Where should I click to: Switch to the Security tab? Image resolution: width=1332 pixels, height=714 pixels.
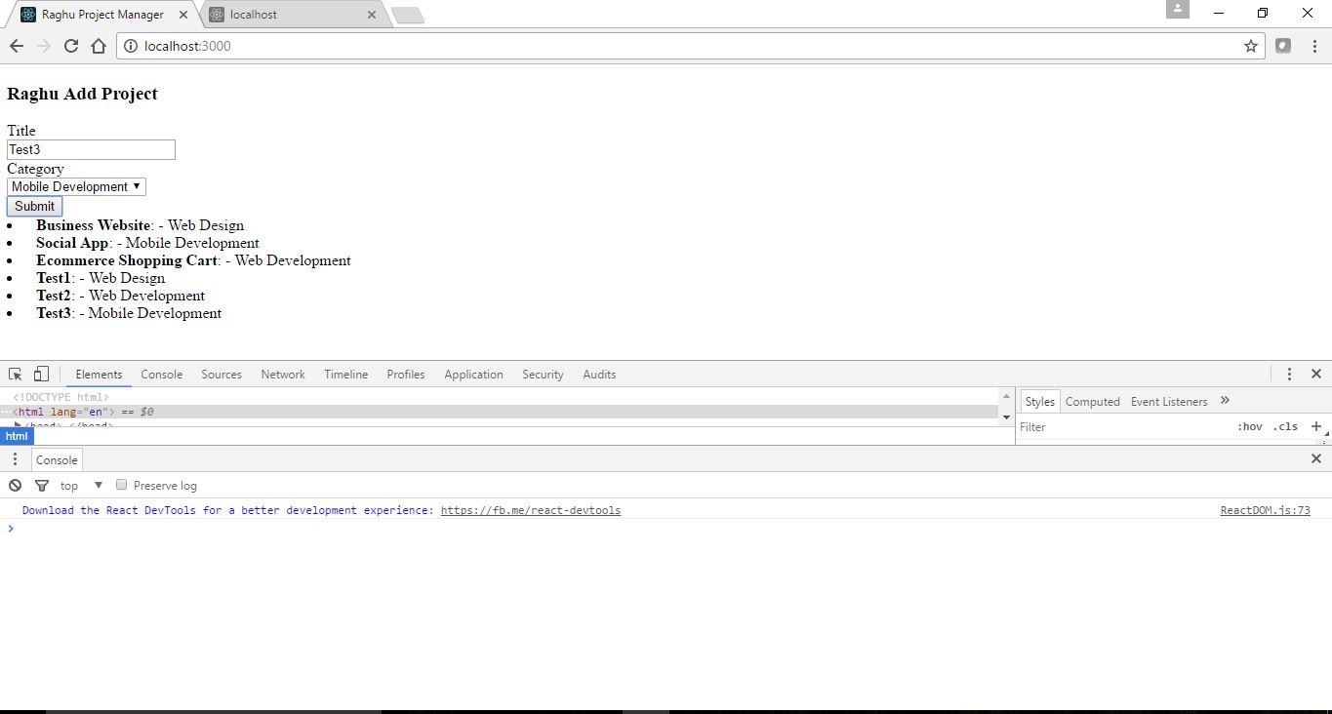543,374
